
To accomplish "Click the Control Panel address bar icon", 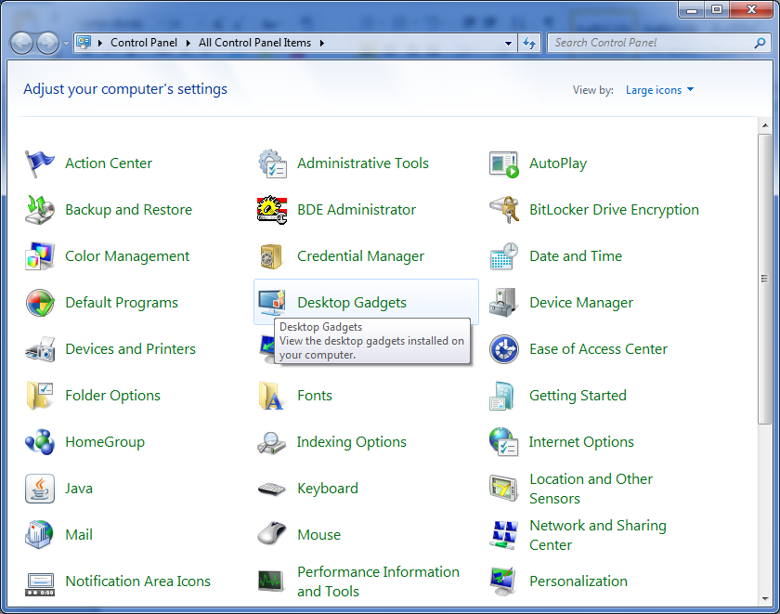I will [84, 43].
